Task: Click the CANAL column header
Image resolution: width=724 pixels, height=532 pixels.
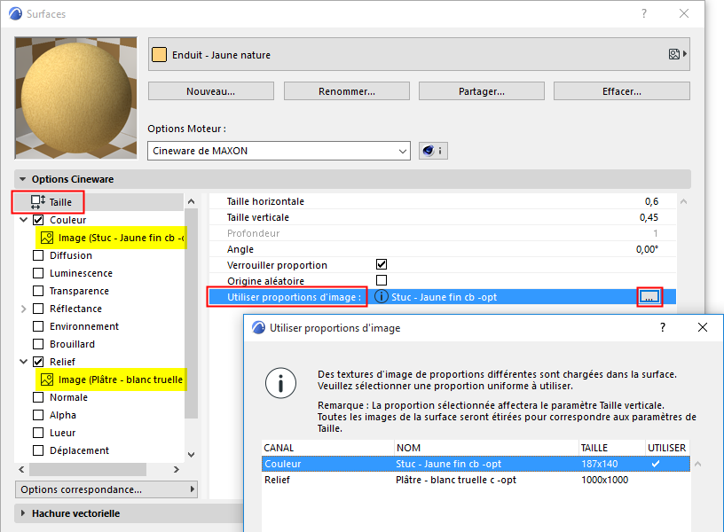Action: pyautogui.click(x=327, y=448)
